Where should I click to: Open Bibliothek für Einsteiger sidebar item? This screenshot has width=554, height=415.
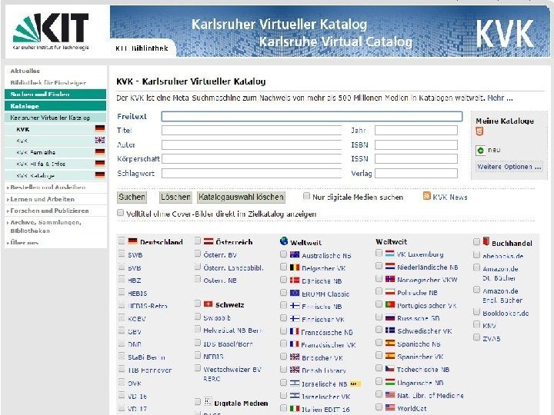click(48, 82)
